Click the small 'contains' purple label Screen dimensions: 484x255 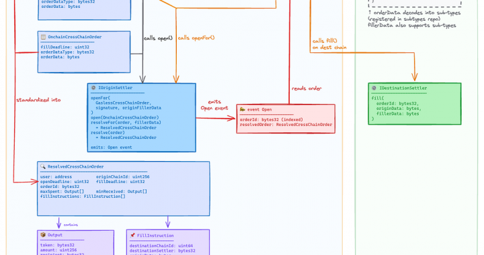point(71,225)
